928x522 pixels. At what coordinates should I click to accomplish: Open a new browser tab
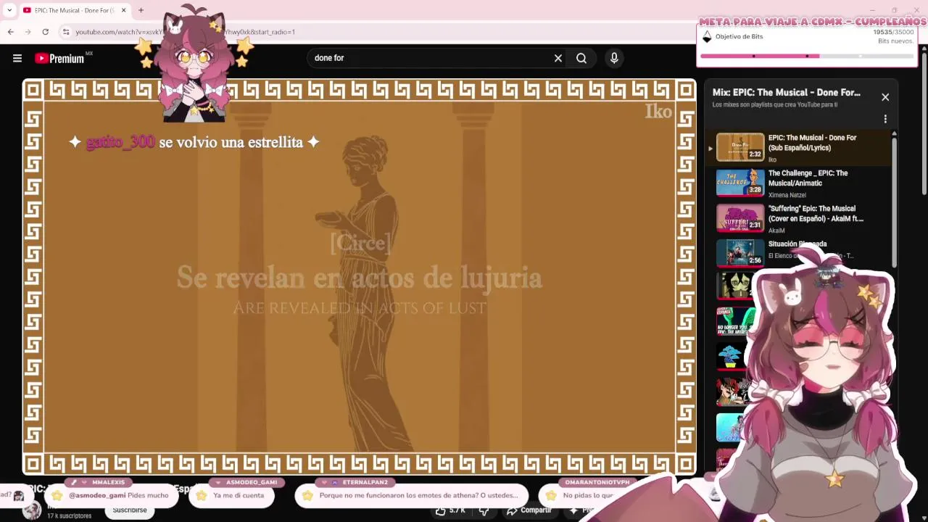coord(141,10)
